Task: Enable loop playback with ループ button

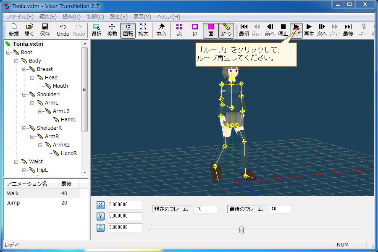Action: point(297,30)
